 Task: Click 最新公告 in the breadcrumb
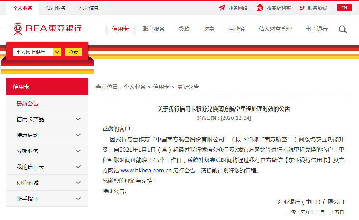(188, 87)
